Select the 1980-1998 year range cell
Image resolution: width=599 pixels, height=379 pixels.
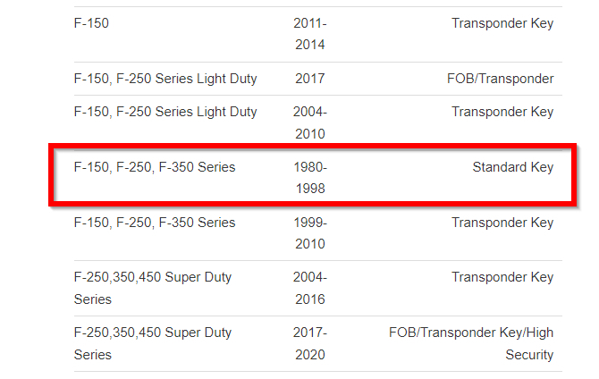click(309, 178)
